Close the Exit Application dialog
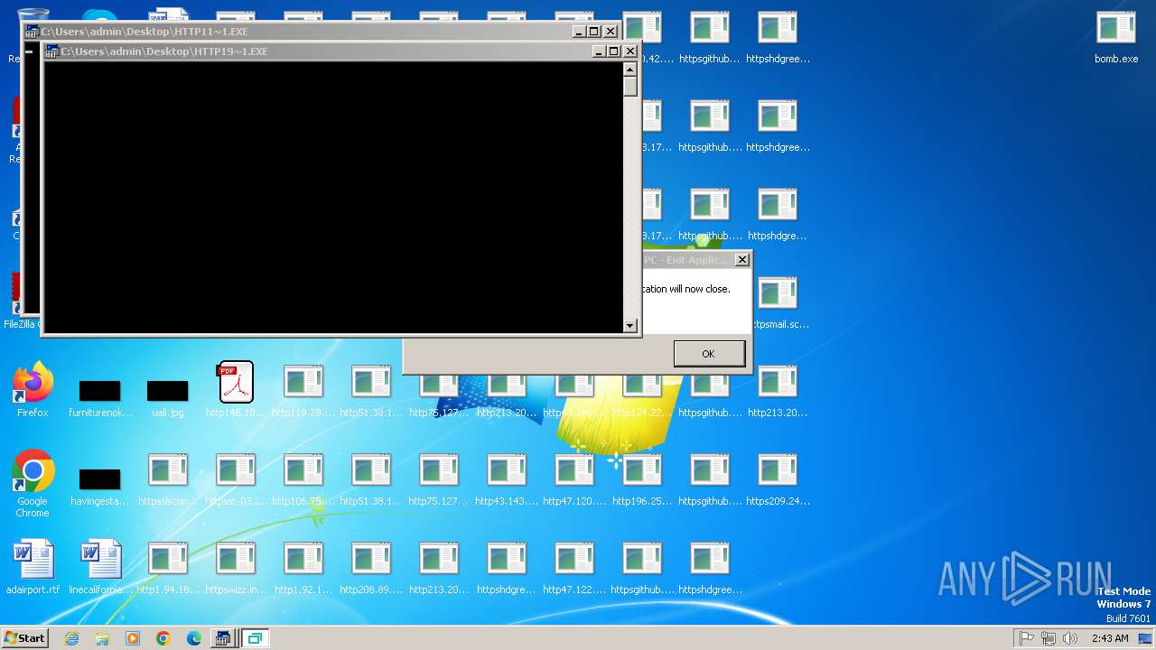The height and width of the screenshot is (650, 1156). pos(742,260)
